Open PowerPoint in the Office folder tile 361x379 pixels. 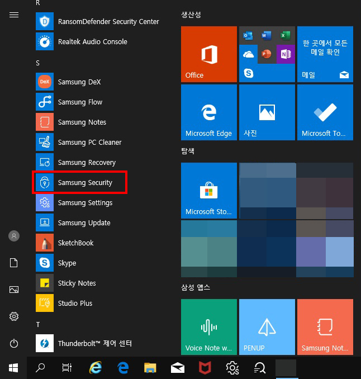[x=267, y=54]
